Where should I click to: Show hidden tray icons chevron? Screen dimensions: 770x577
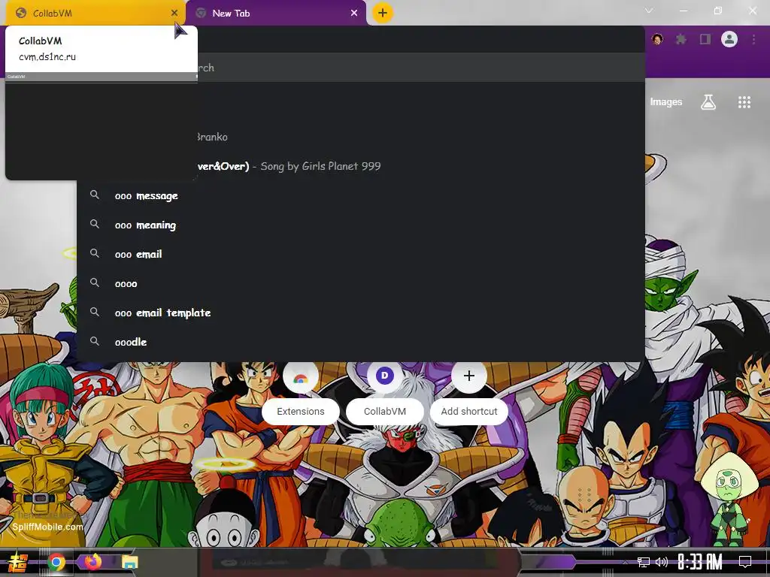tap(625, 562)
